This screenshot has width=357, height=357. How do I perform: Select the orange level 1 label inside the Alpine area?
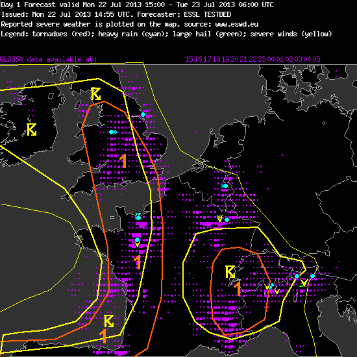[x=238, y=288]
